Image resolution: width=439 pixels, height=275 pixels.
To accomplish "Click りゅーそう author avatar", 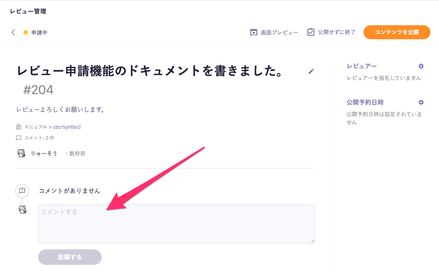I will [x=21, y=153].
